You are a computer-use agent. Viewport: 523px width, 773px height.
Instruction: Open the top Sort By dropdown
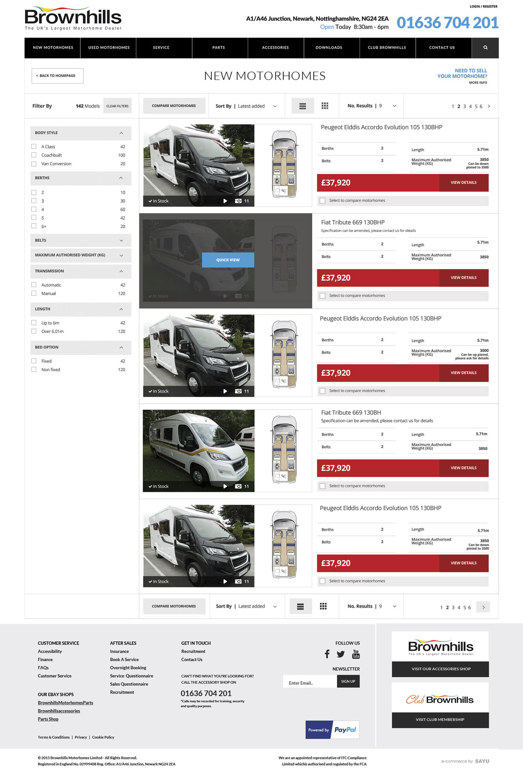[x=246, y=106]
